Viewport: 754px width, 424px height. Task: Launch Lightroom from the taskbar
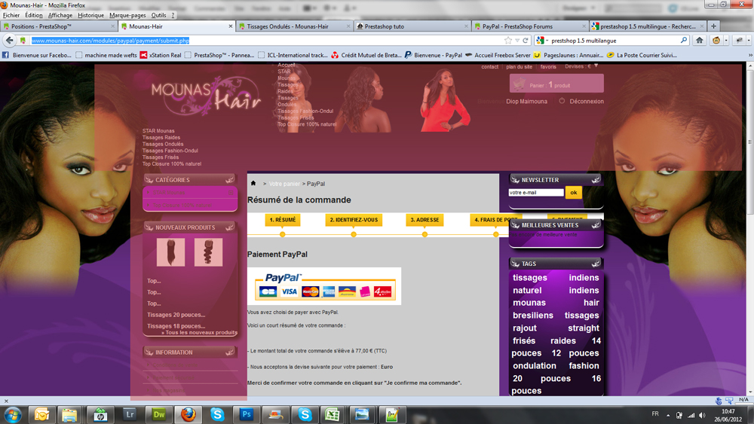tap(130, 414)
